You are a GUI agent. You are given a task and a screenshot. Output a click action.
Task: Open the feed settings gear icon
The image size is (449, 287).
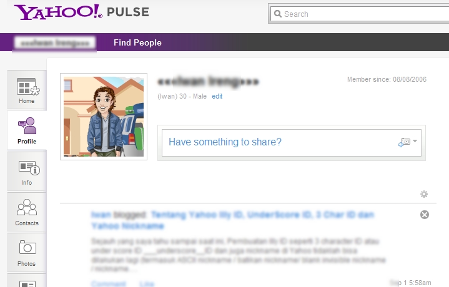tap(424, 194)
